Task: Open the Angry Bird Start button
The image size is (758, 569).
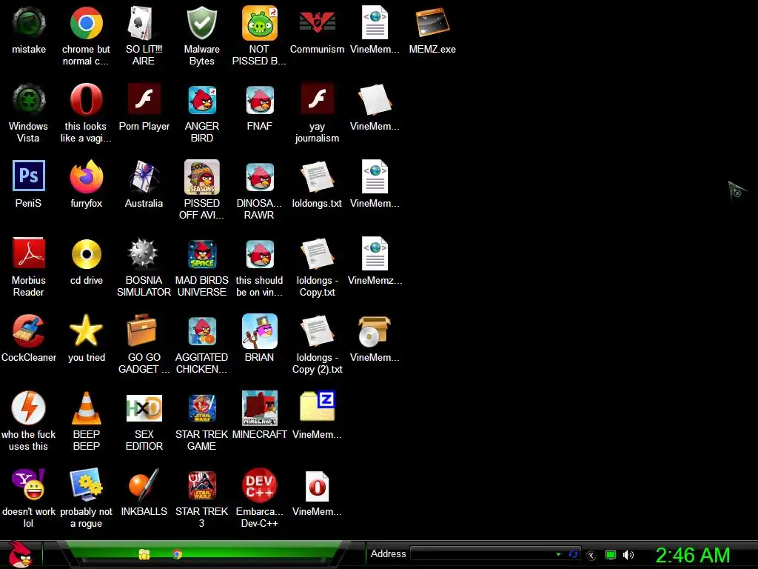Action: pyautogui.click(x=20, y=554)
